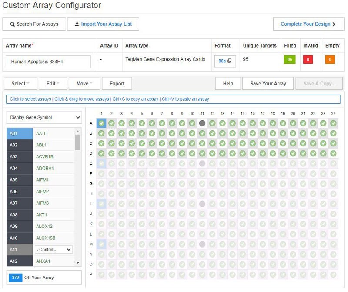
Task: Click the green Filled count swatch
Action: 290,60
